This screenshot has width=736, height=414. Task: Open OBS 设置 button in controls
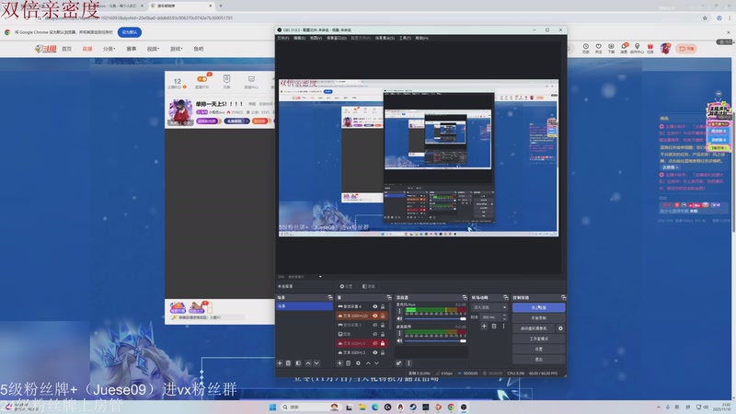click(539, 349)
